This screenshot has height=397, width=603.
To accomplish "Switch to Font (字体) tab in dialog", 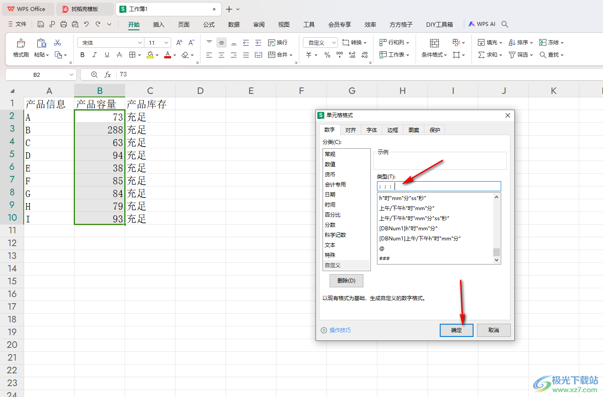I will [x=372, y=130].
